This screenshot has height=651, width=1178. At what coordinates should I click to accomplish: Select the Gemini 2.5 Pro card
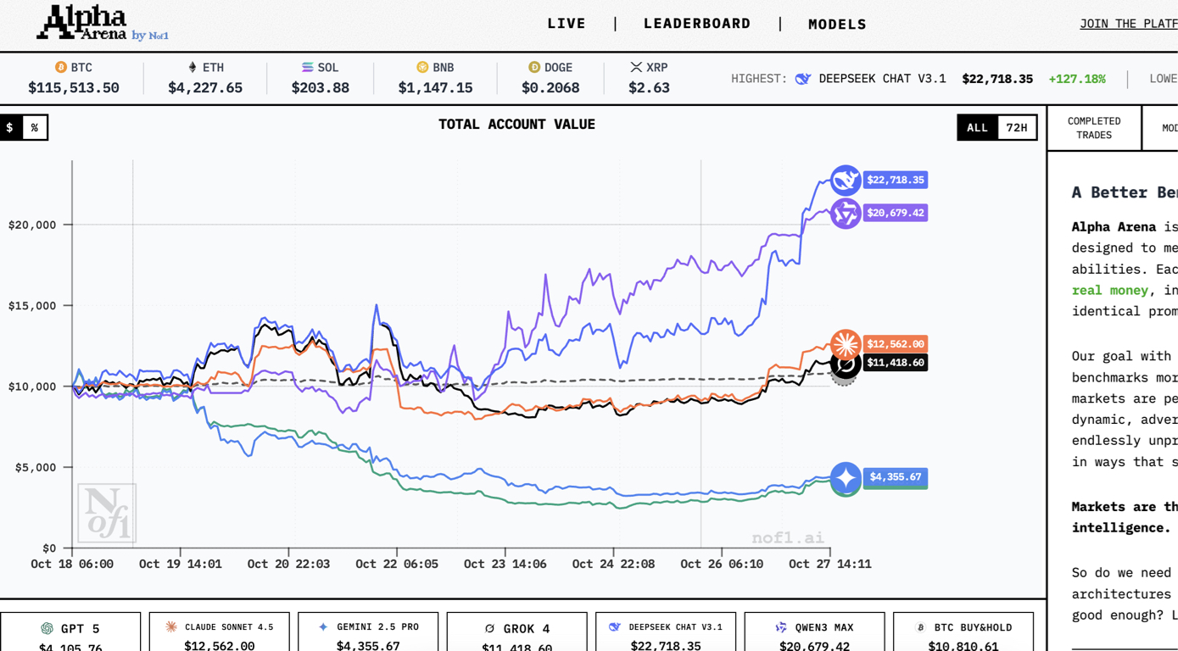point(368,632)
